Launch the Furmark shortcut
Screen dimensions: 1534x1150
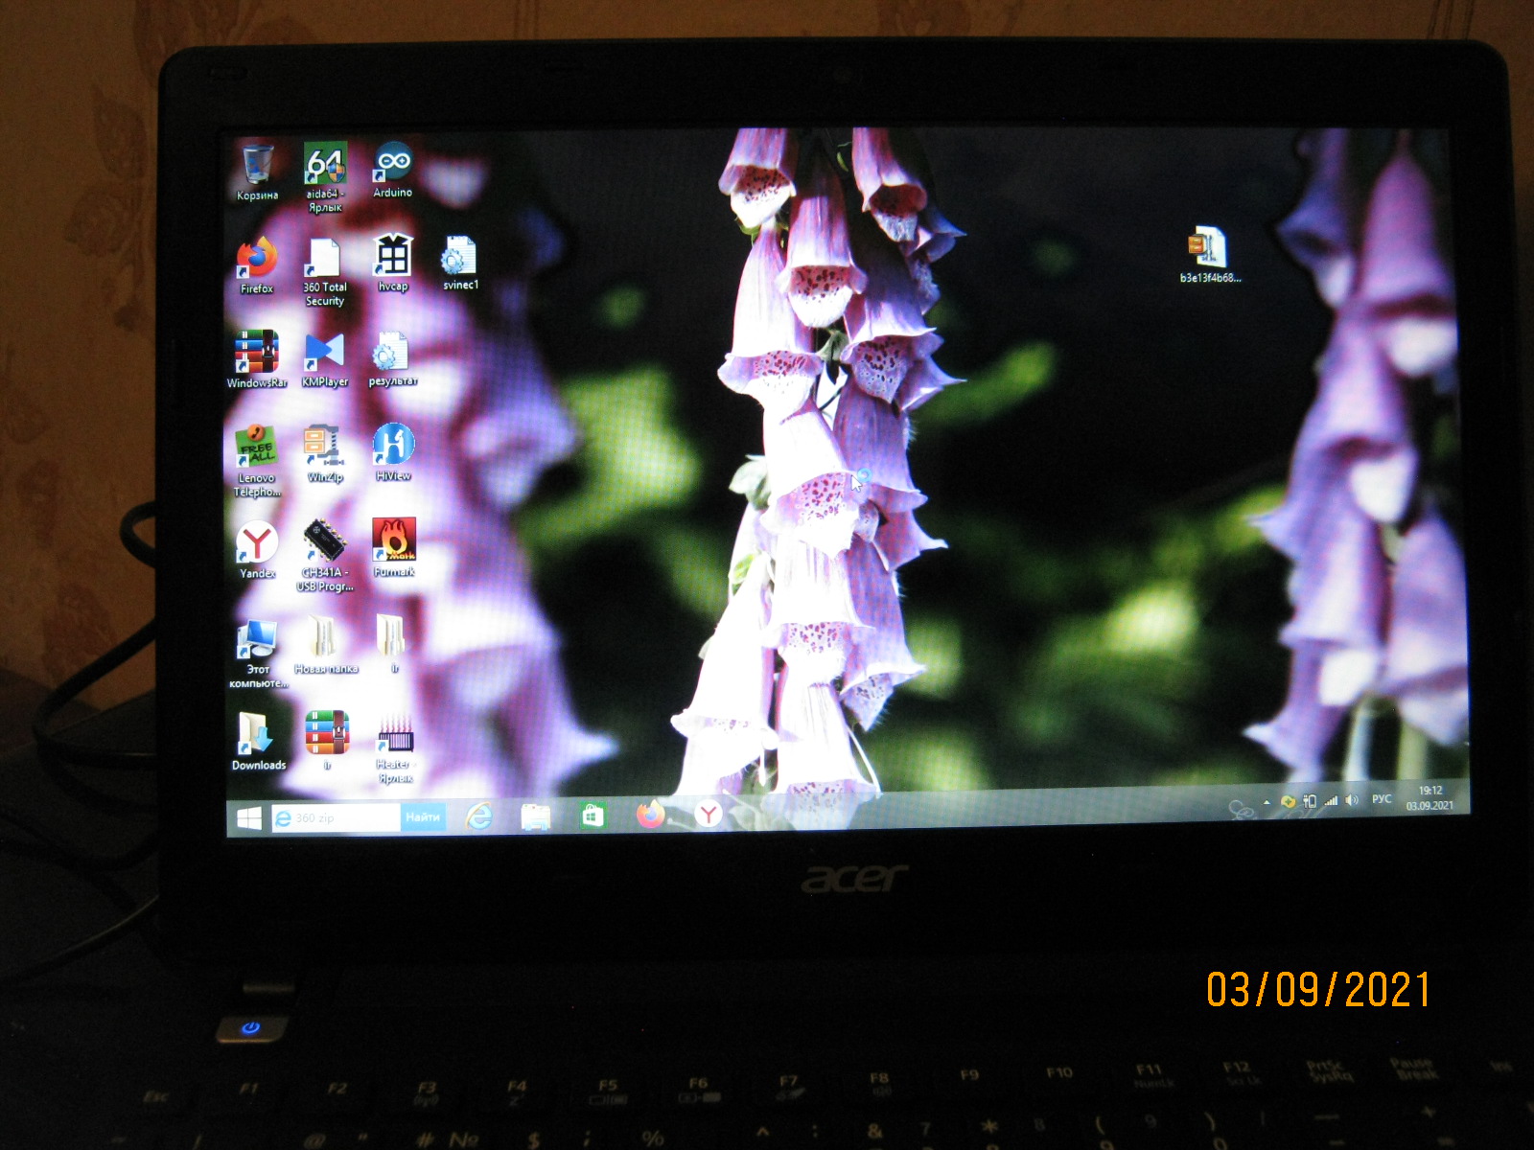click(394, 541)
